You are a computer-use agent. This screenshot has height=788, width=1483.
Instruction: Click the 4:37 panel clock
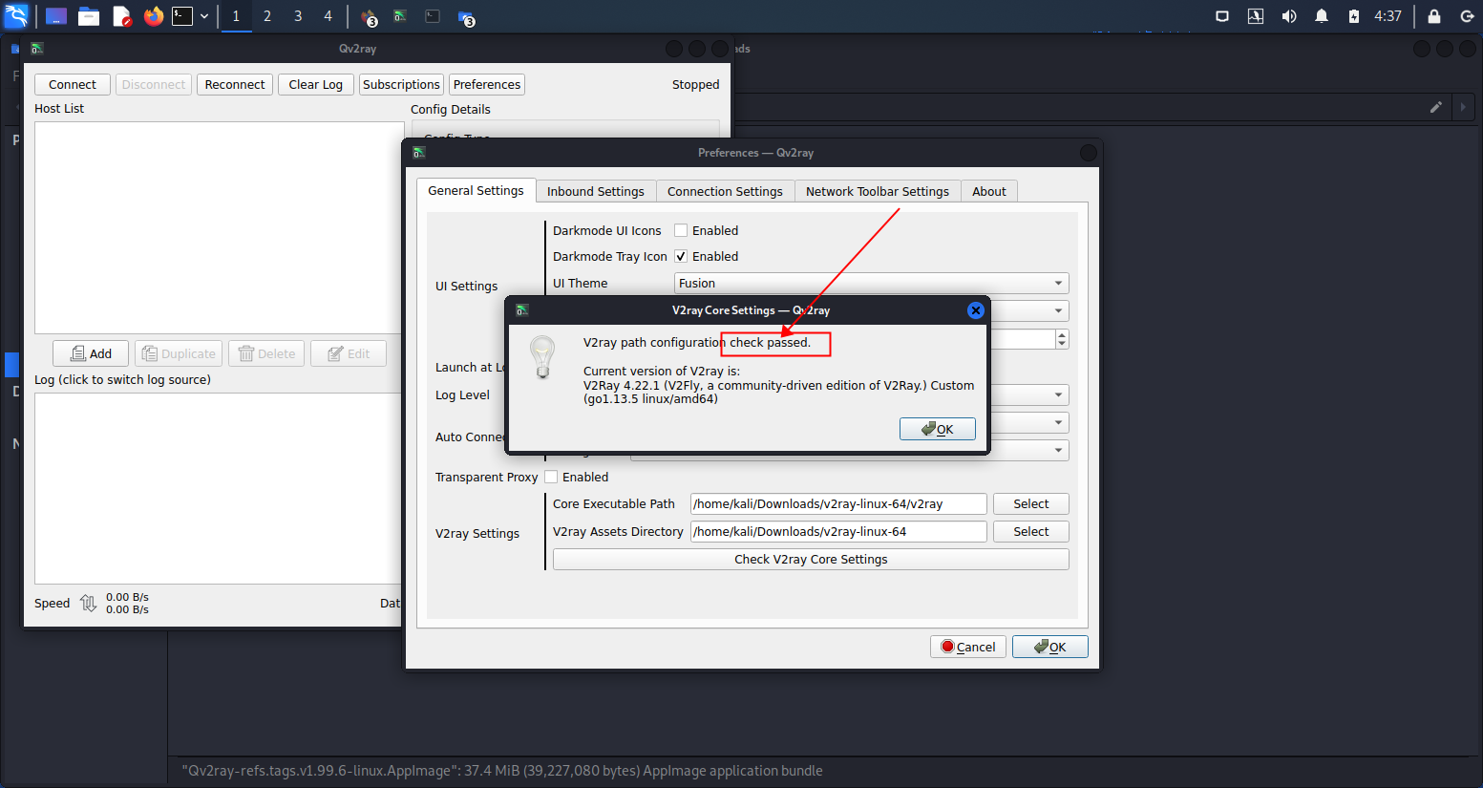coord(1388,16)
